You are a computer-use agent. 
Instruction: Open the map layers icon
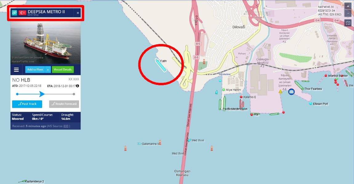[348, 23]
